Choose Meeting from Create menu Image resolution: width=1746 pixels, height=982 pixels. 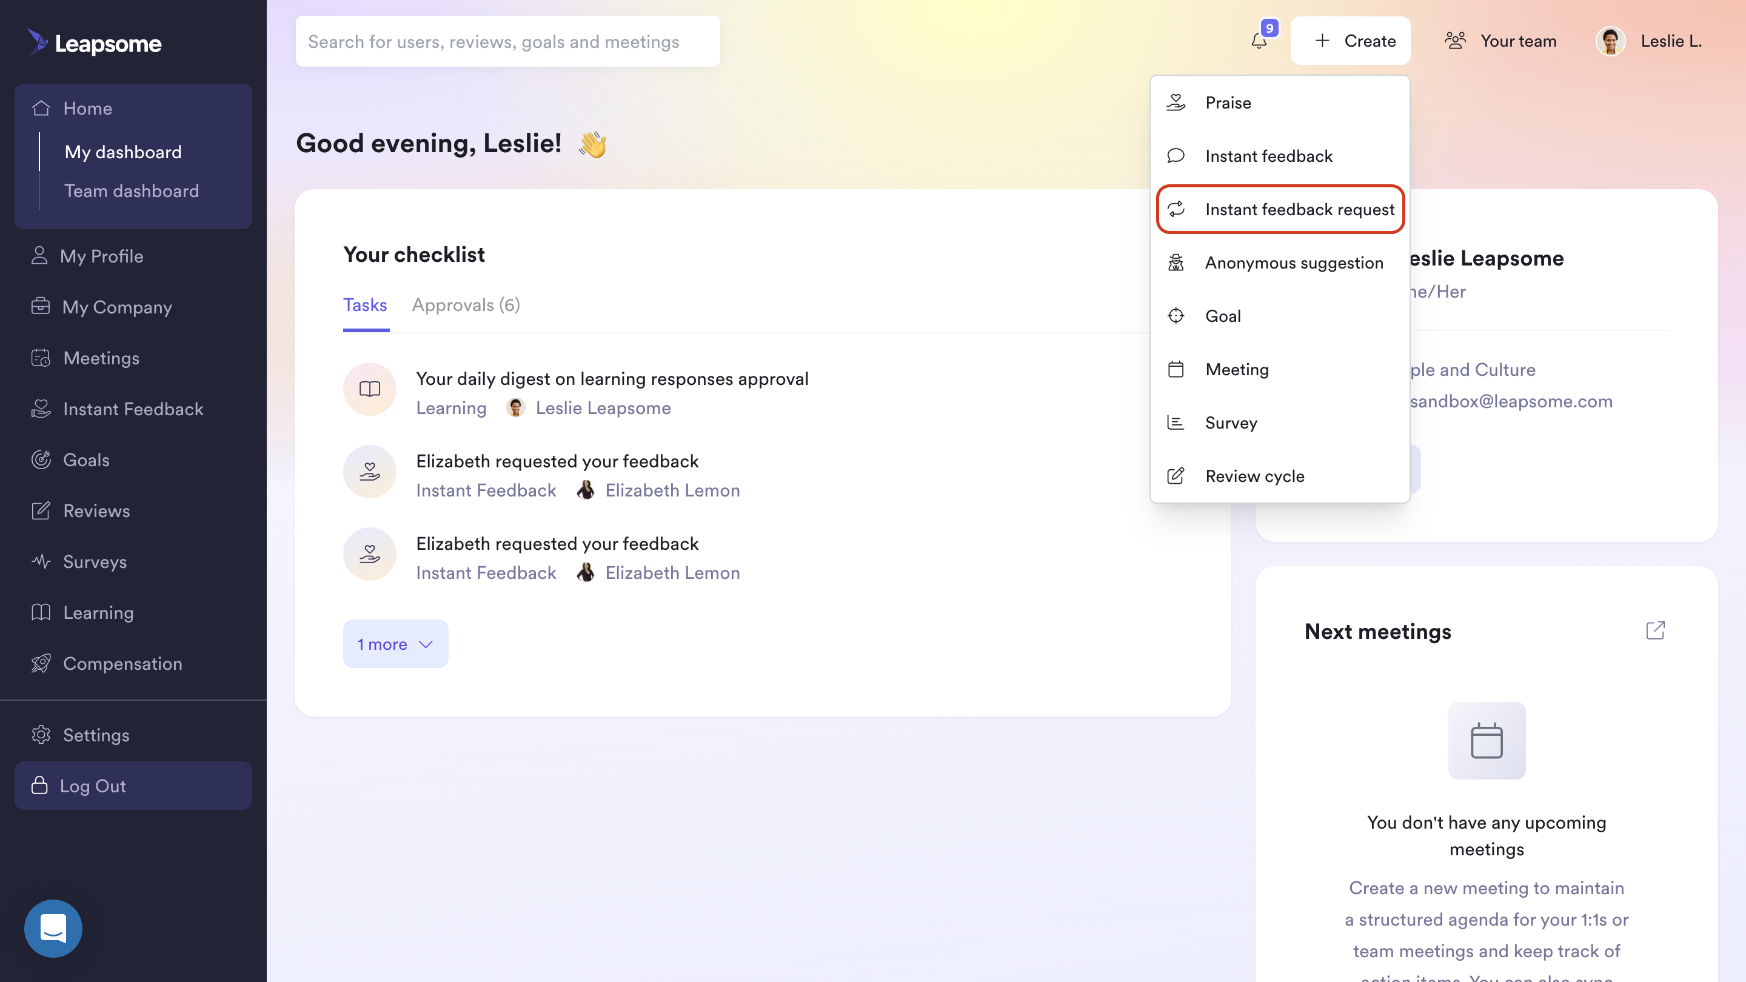pyautogui.click(x=1280, y=369)
